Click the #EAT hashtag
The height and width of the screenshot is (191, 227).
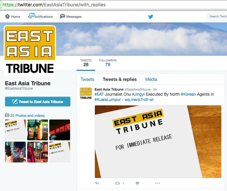click(x=99, y=94)
